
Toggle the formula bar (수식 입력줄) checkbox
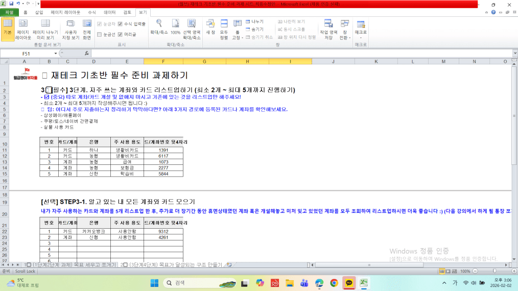[120, 24]
